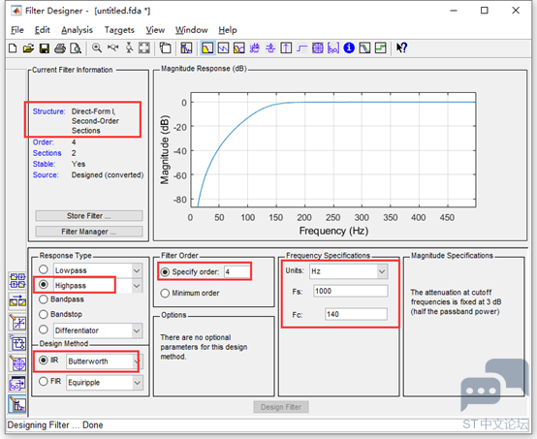The height and width of the screenshot is (439, 537).
Task: Select the Zoom In tool
Action: point(97,47)
